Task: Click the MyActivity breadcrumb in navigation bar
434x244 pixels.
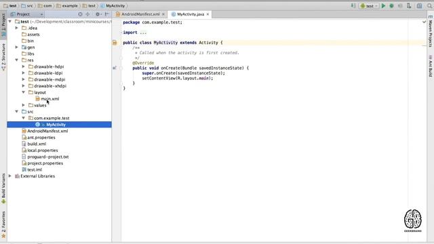Action: (x=113, y=5)
